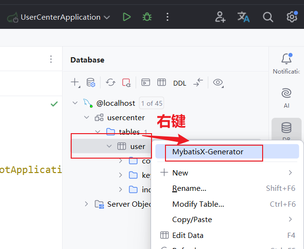304x249 pixels.
Task: Open data source properties icon
Action: click(x=91, y=83)
